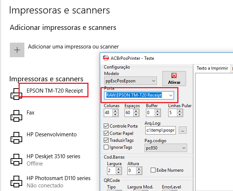This screenshot has height=191, width=233.
Task: Select the HP Desenvolvimento printer name
Action: click(x=52, y=135)
